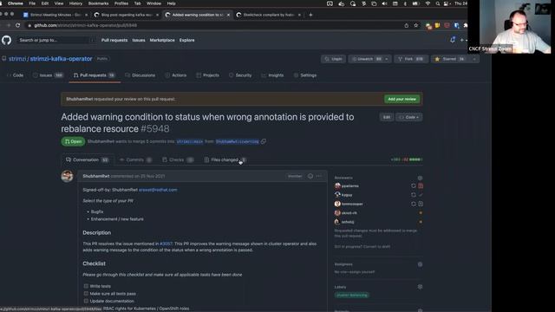This screenshot has height=312, width=555.
Task: Open the repository Code tab
Action: pos(15,75)
